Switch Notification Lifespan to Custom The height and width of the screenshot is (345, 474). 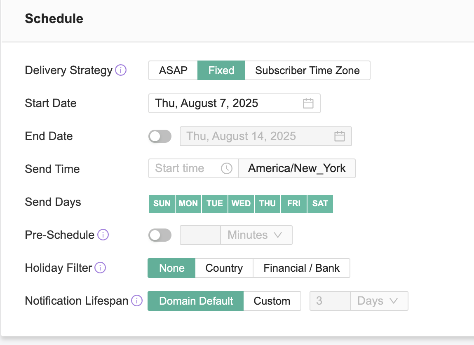(x=272, y=301)
